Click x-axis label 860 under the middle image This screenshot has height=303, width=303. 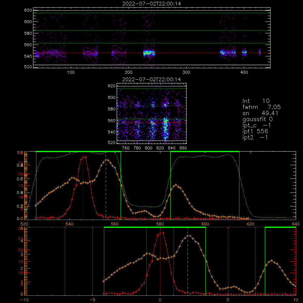point(183,148)
